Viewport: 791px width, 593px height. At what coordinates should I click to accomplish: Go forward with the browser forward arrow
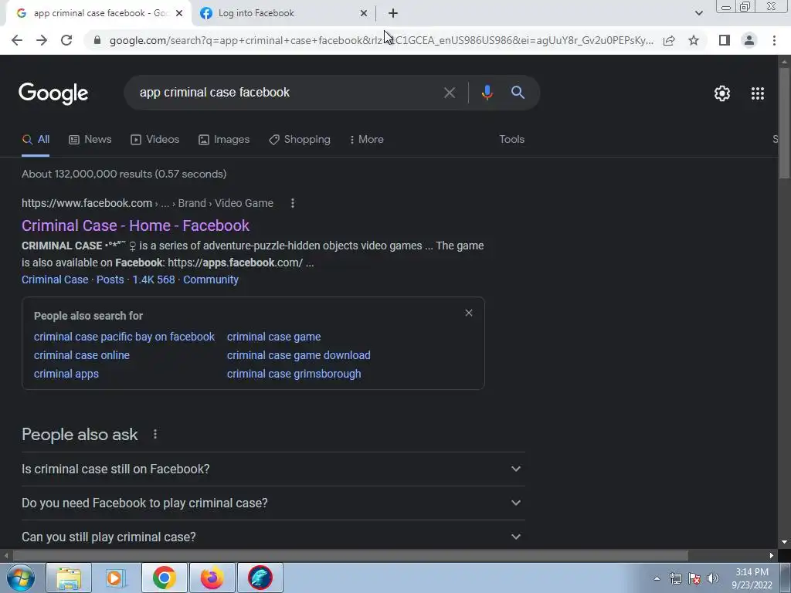(42, 40)
